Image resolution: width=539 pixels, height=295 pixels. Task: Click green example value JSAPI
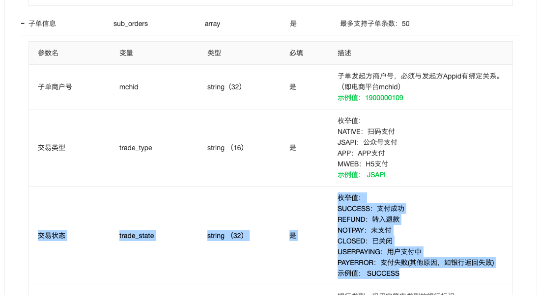(x=376, y=175)
